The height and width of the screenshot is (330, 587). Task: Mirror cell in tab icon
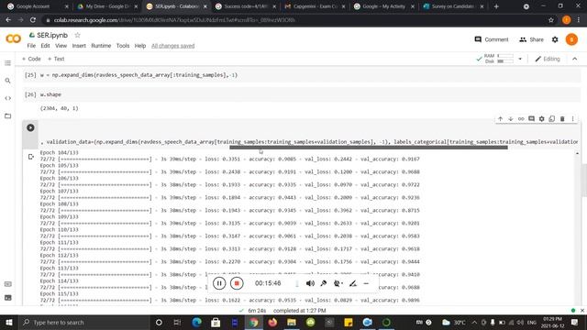552,118
